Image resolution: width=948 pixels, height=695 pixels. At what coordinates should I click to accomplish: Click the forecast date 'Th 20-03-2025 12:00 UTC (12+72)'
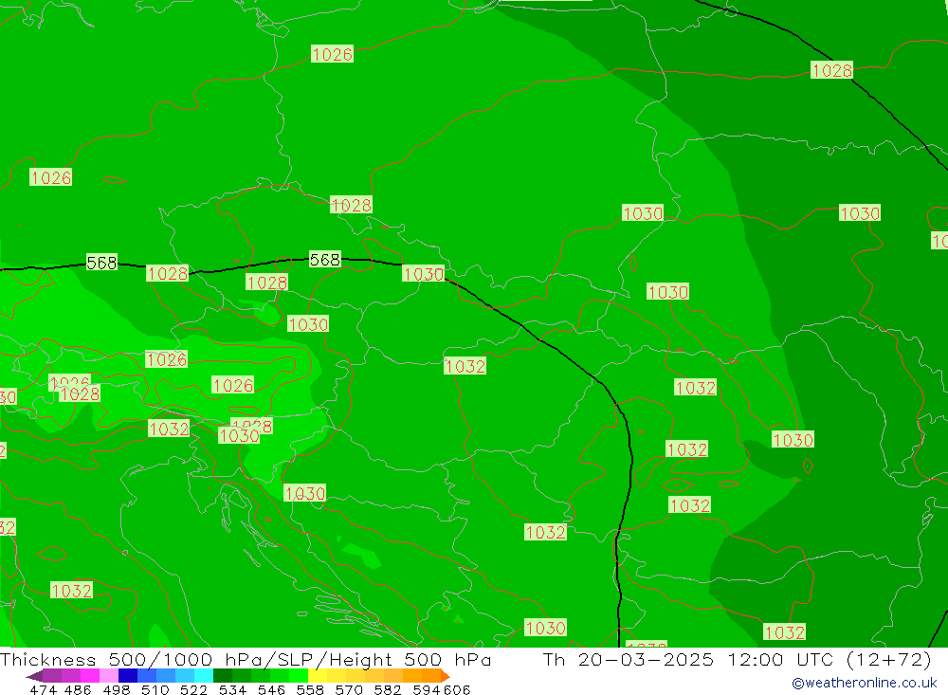tap(737, 659)
